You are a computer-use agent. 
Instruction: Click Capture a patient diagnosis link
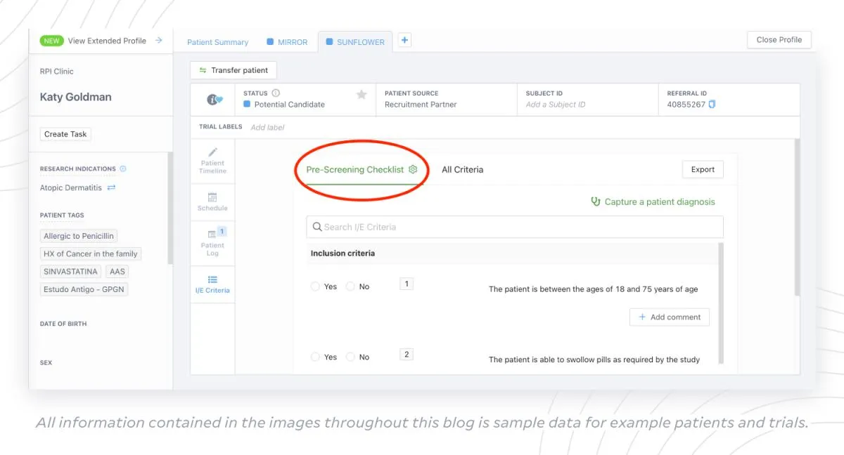point(653,202)
